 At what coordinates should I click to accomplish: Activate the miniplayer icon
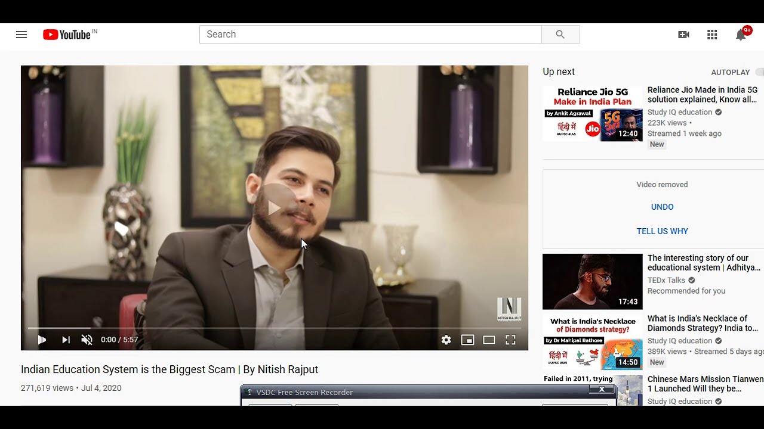(467, 340)
